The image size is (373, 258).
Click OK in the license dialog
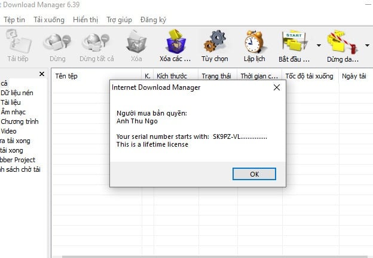254,174
